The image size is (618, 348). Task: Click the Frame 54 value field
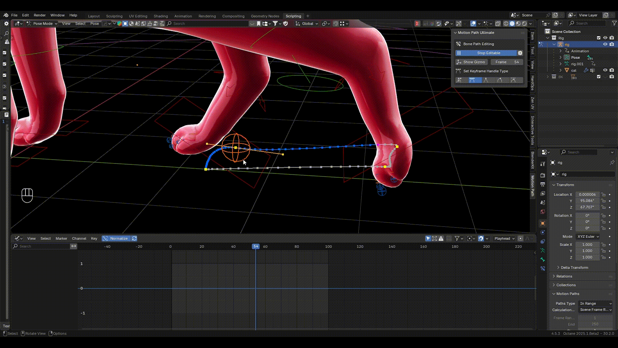[507, 62]
